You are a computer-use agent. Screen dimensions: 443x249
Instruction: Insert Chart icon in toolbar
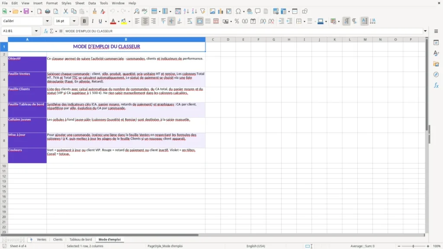click(220, 11)
